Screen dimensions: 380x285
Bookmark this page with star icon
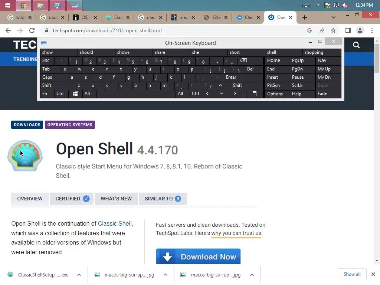click(x=333, y=30)
